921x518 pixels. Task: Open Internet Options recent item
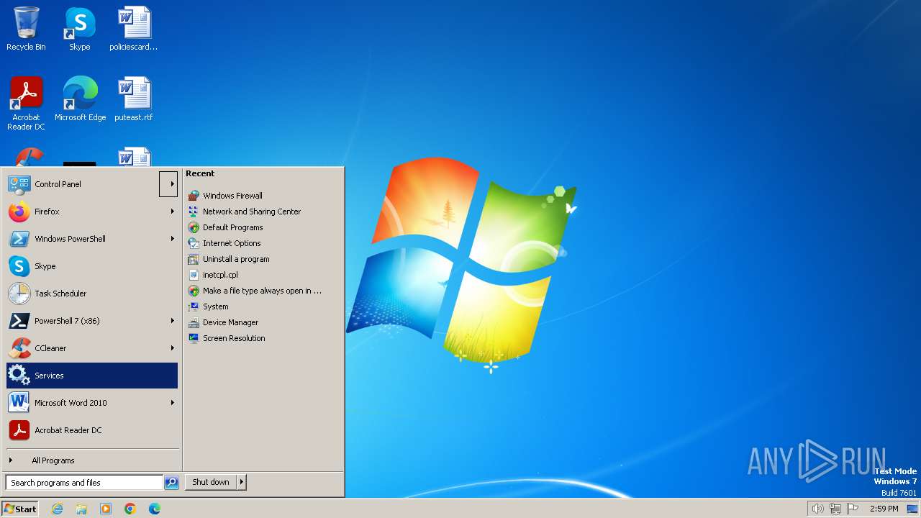coord(224,243)
